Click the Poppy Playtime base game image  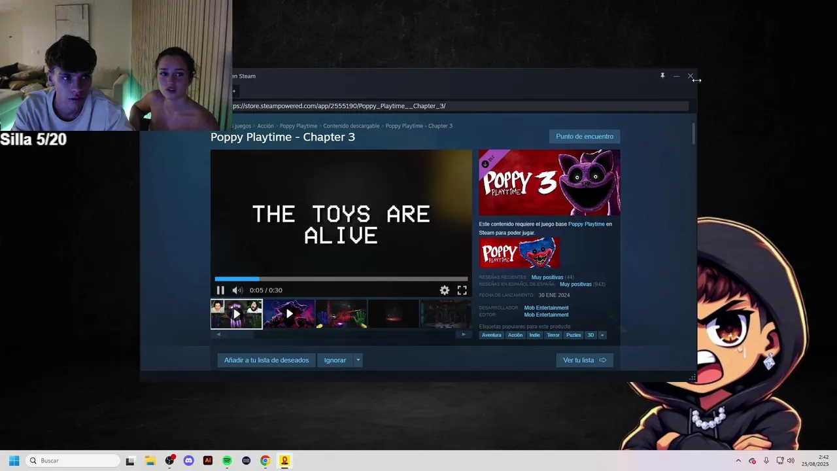tap(519, 253)
